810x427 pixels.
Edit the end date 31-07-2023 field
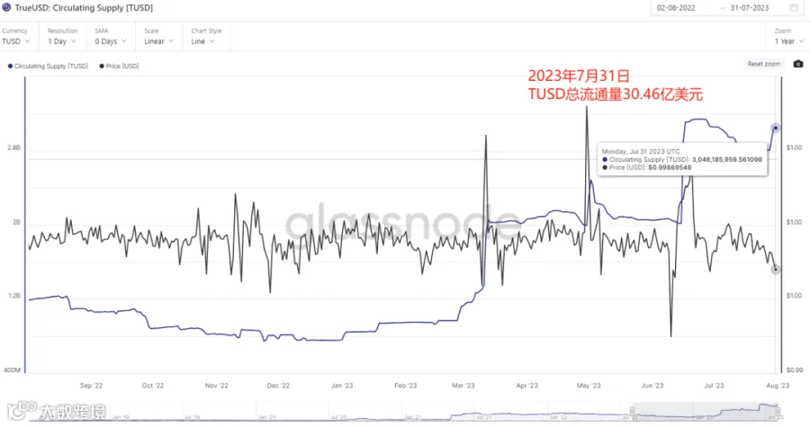point(750,8)
